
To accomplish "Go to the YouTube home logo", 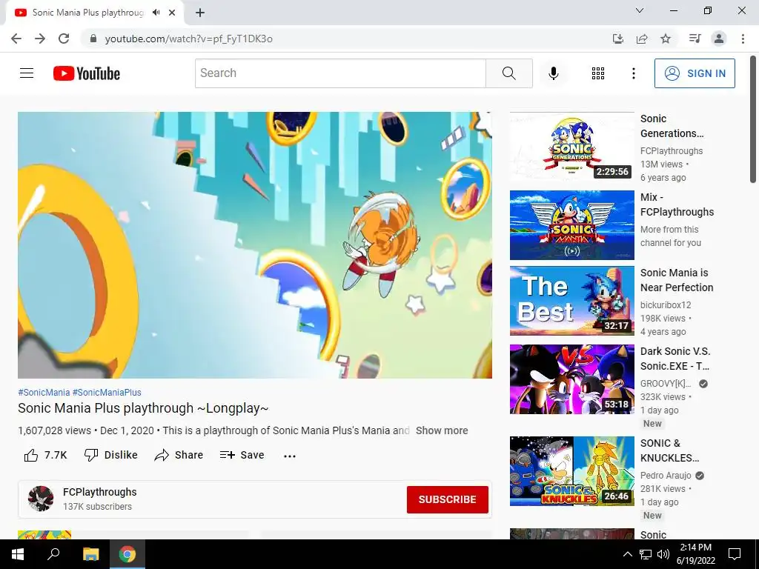I will pyautogui.click(x=87, y=73).
